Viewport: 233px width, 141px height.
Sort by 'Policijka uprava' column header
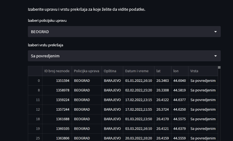(87, 71)
